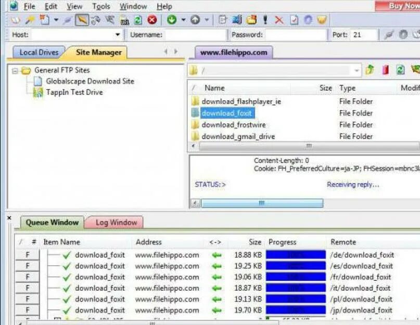The height and width of the screenshot is (325, 420).
Task: Sort remote list by Type column
Action: 347,88
